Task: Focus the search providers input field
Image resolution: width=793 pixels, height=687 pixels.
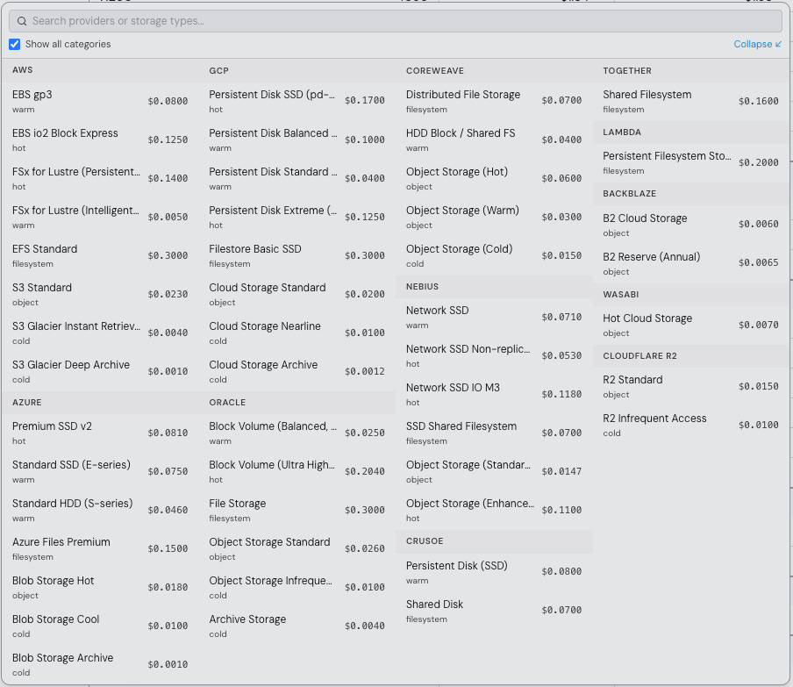Action: click(395, 20)
